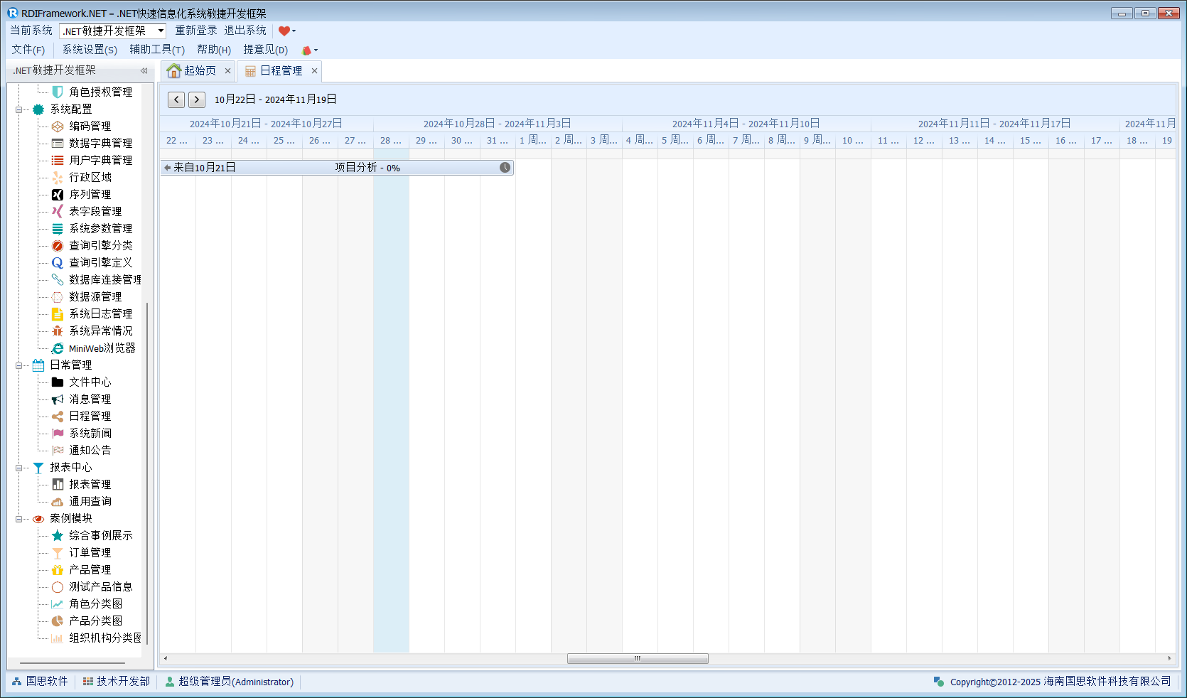The width and height of the screenshot is (1187, 698).
Task: Switch to the 起始页 tab
Action: (192, 70)
